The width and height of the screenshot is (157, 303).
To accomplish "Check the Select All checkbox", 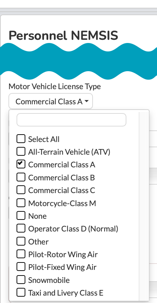I will pos(21,139).
